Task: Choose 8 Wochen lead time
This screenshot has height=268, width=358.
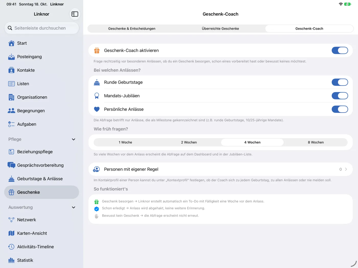Action: tap(316, 142)
